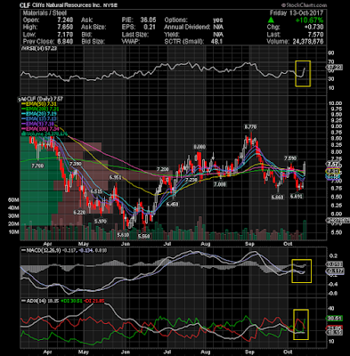Image resolution: width=350 pixels, height=356 pixels.
Task: Click the 8.770 September peak price label
Action: click(x=250, y=127)
